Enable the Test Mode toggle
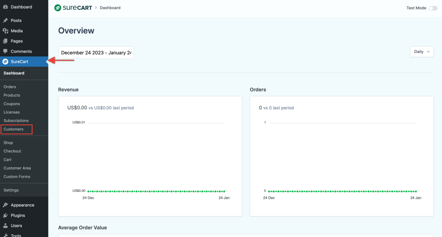This screenshot has width=442, height=237. [433, 8]
